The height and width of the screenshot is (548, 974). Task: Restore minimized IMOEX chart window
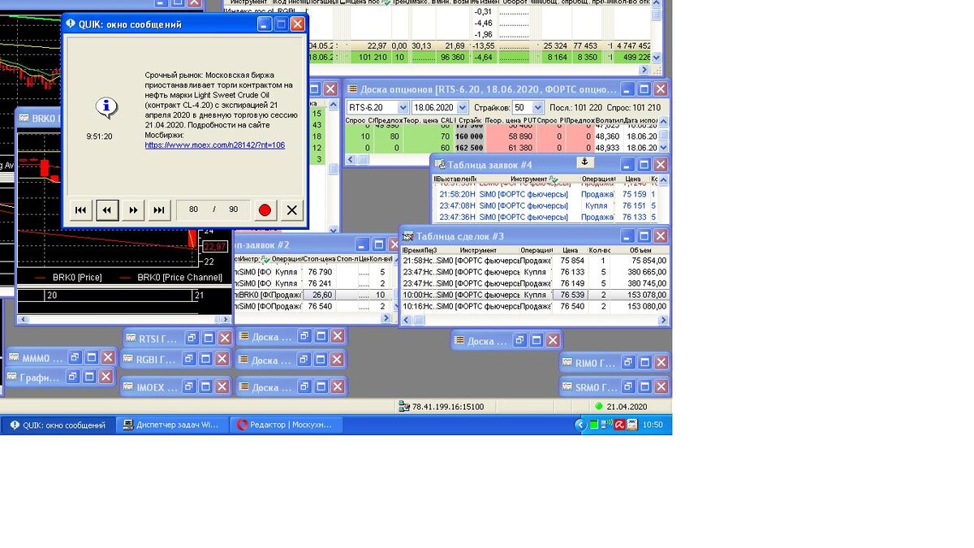point(188,387)
